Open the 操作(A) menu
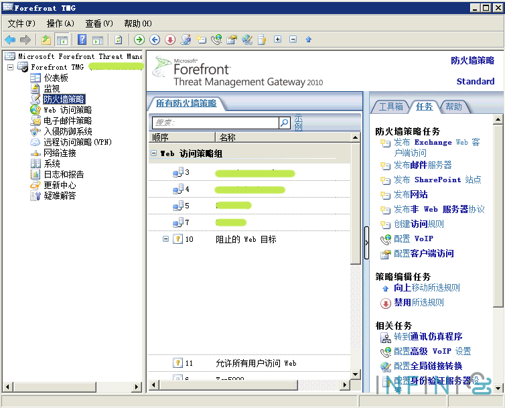Screen dimensions: 505x408 [60, 23]
